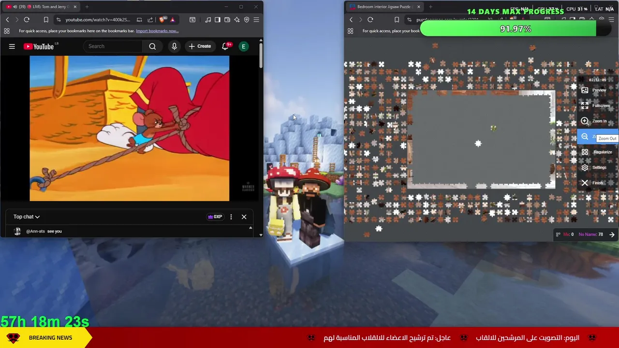Viewport: 619px width, 348px height.
Task: Share the YouTube page link
Action: point(150,20)
